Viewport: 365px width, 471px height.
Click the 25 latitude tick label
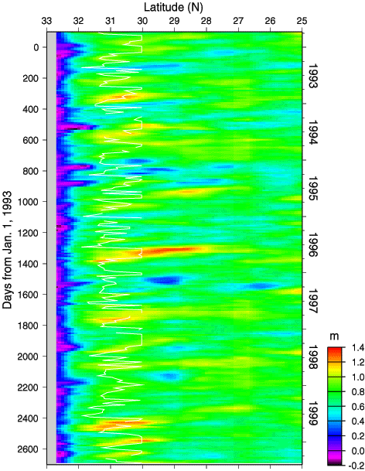click(302, 21)
